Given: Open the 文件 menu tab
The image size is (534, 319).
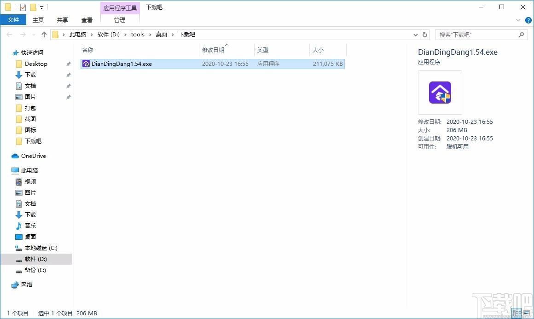Looking at the screenshot, I should click(x=13, y=20).
